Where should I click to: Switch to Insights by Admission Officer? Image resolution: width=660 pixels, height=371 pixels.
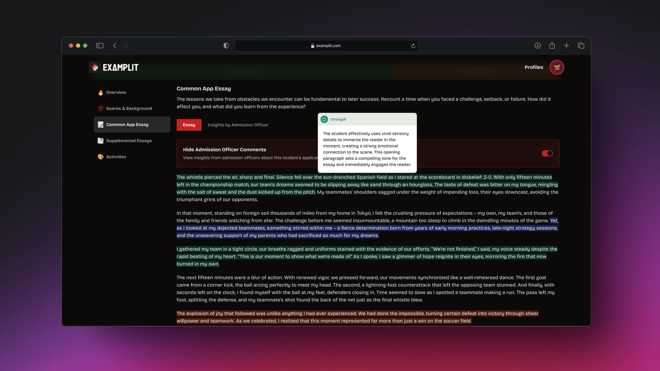pyautogui.click(x=238, y=125)
